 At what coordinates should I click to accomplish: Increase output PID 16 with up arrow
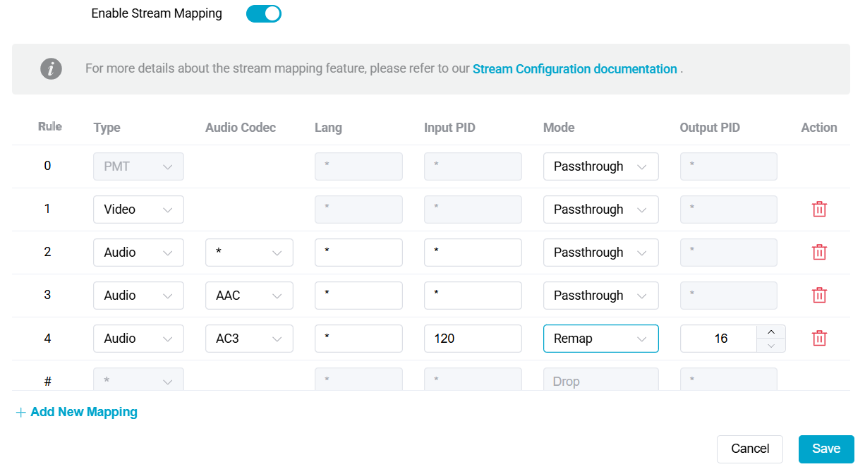point(771,332)
